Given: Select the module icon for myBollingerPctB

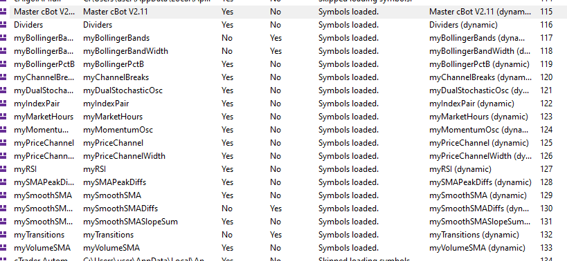Looking at the screenshot, I should coord(3,64).
